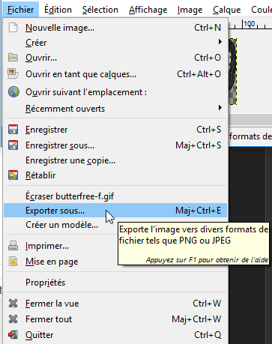This screenshot has height=344, width=272.
Task: Click the Ouvrir folder icon
Action: (x=13, y=58)
